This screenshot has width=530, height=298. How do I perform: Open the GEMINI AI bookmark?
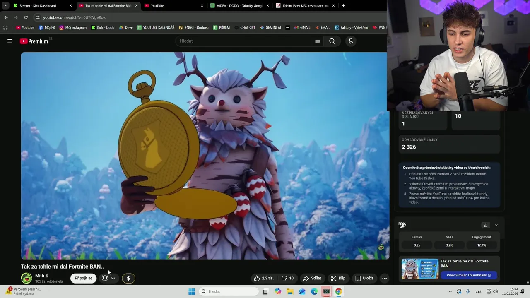tap(270, 28)
